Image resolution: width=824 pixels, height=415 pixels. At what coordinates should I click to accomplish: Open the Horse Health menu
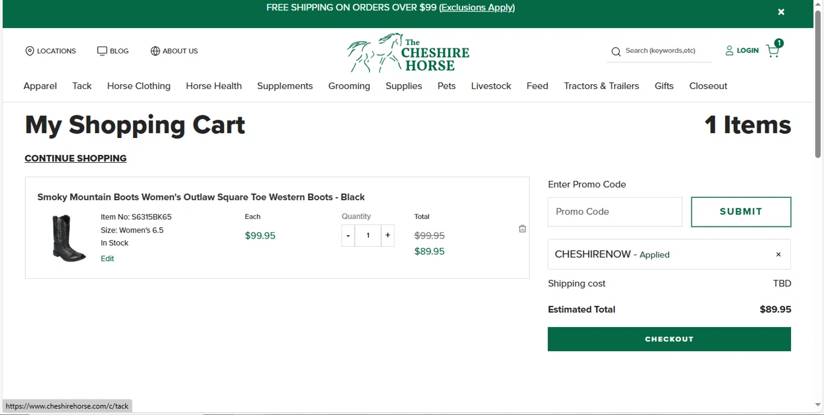[x=214, y=86]
